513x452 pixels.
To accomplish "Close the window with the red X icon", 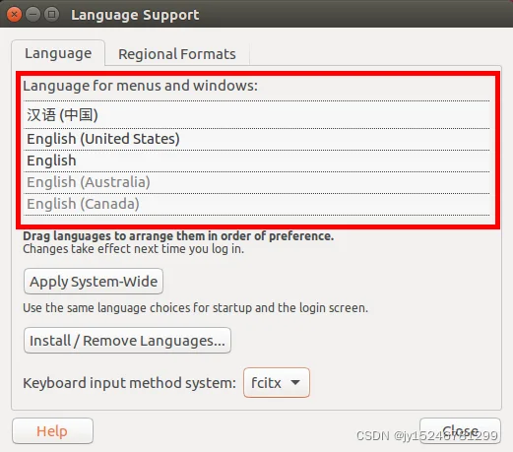I will [x=14, y=15].
